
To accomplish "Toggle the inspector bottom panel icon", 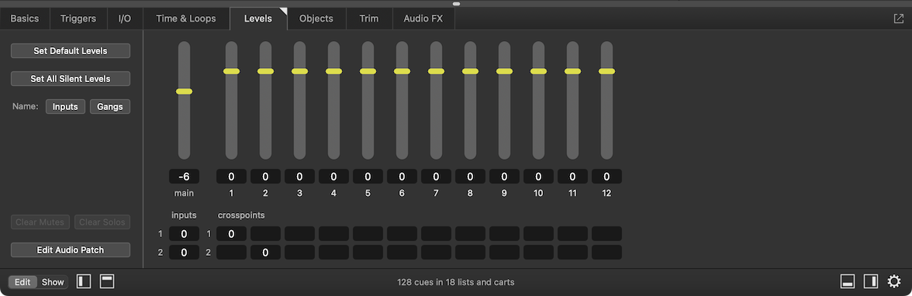I will click(x=848, y=281).
